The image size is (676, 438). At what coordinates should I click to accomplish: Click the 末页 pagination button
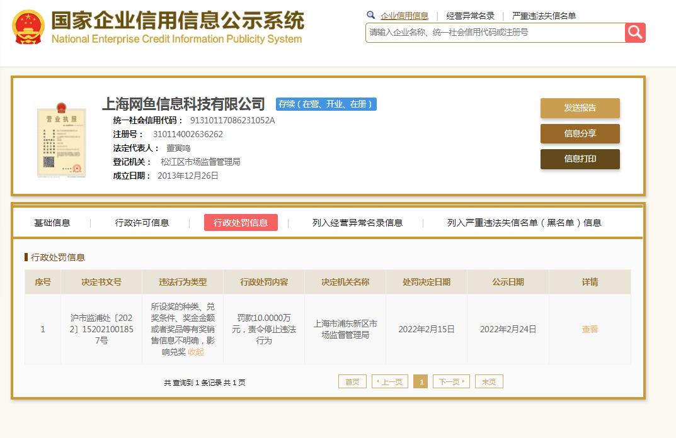(x=489, y=381)
